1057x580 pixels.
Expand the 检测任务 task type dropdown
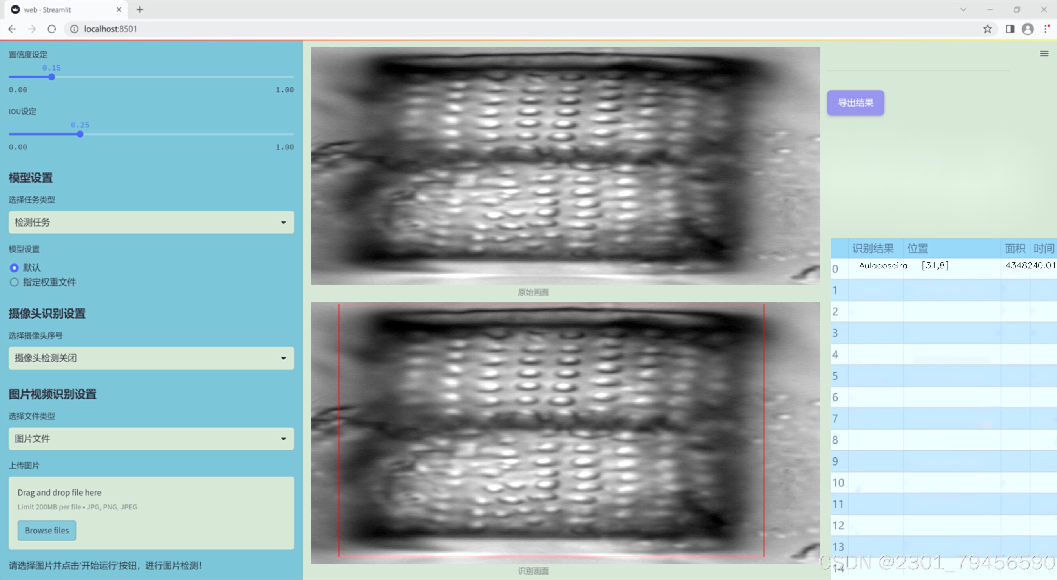coord(151,222)
